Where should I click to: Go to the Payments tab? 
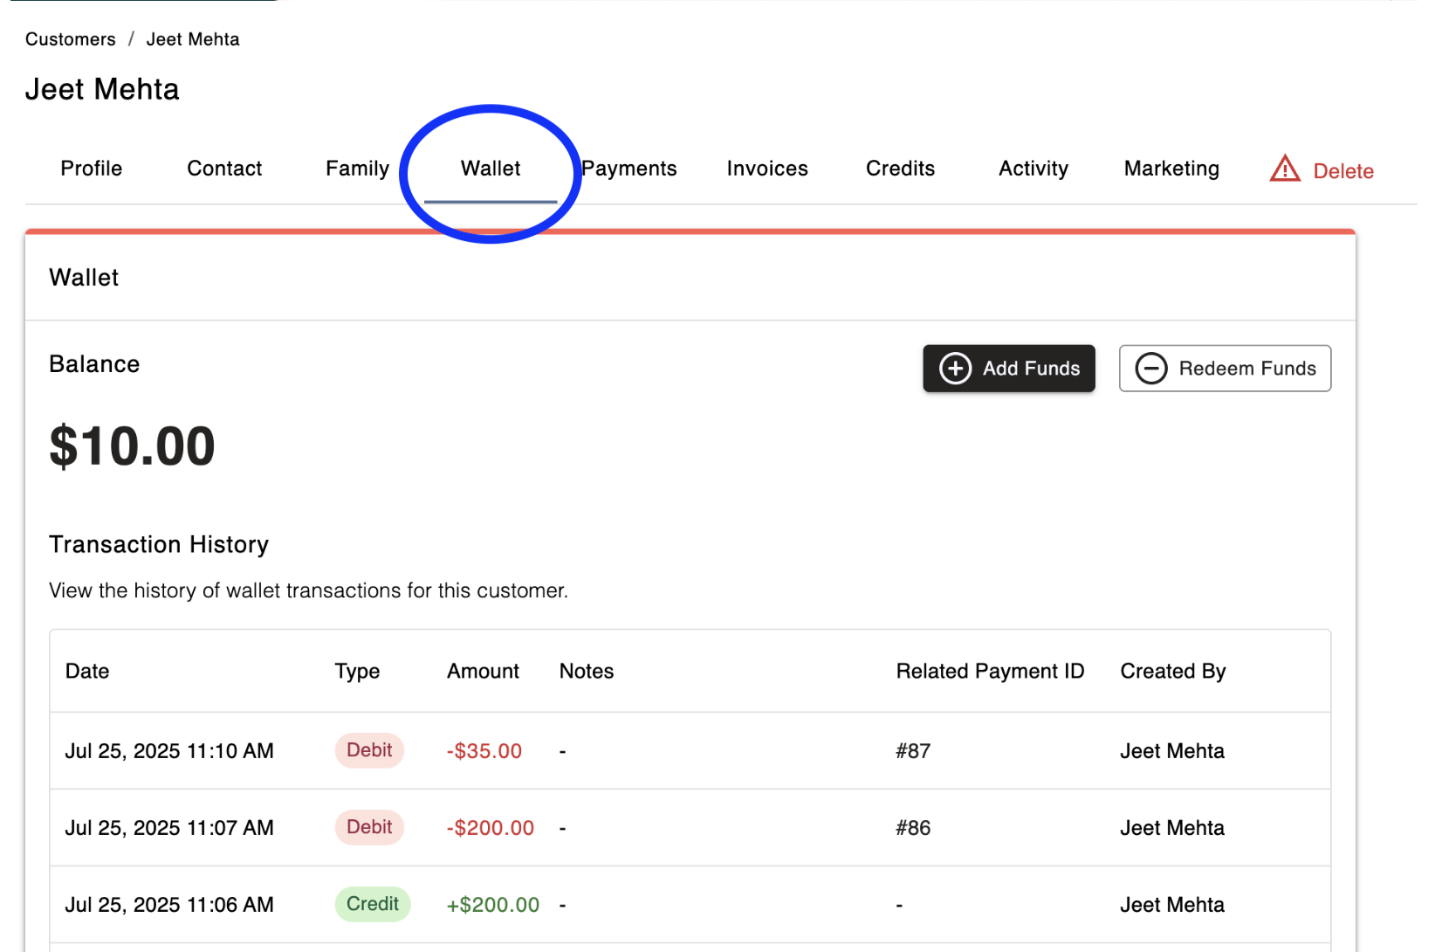tap(629, 169)
